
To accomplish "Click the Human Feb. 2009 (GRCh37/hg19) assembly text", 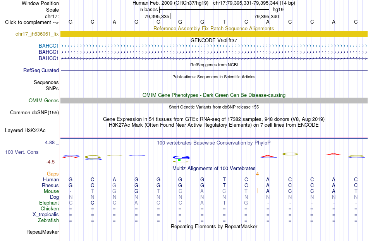I will coord(170,3).
